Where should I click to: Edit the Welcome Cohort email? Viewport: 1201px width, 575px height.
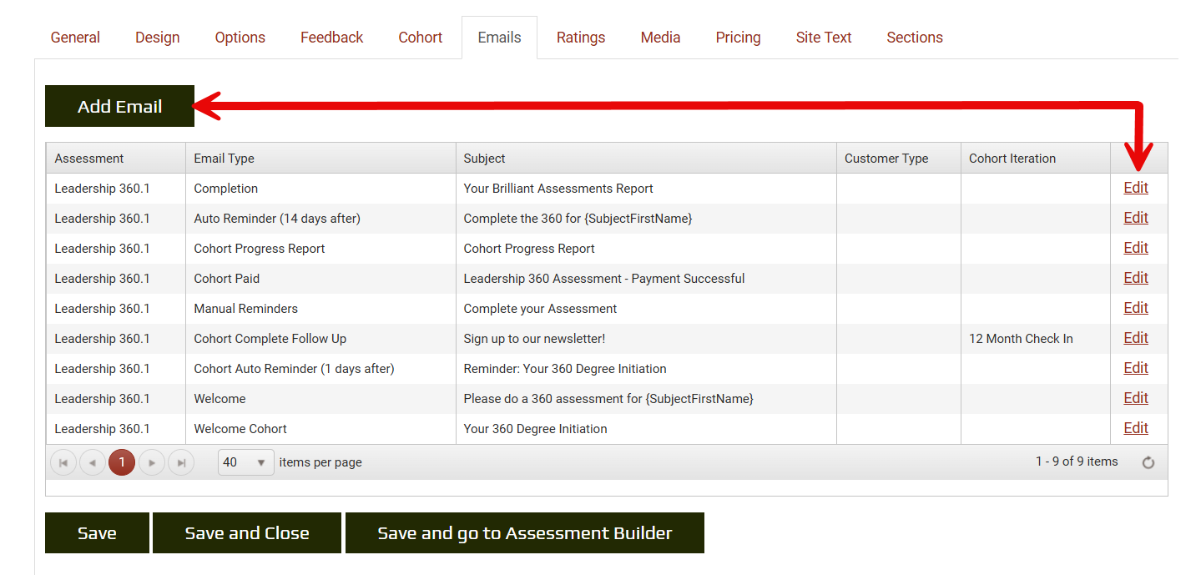point(1135,427)
